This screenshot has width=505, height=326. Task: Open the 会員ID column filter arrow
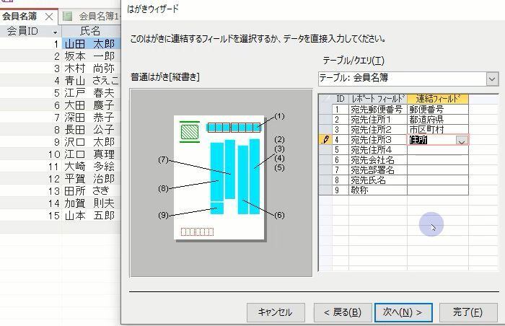click(55, 32)
